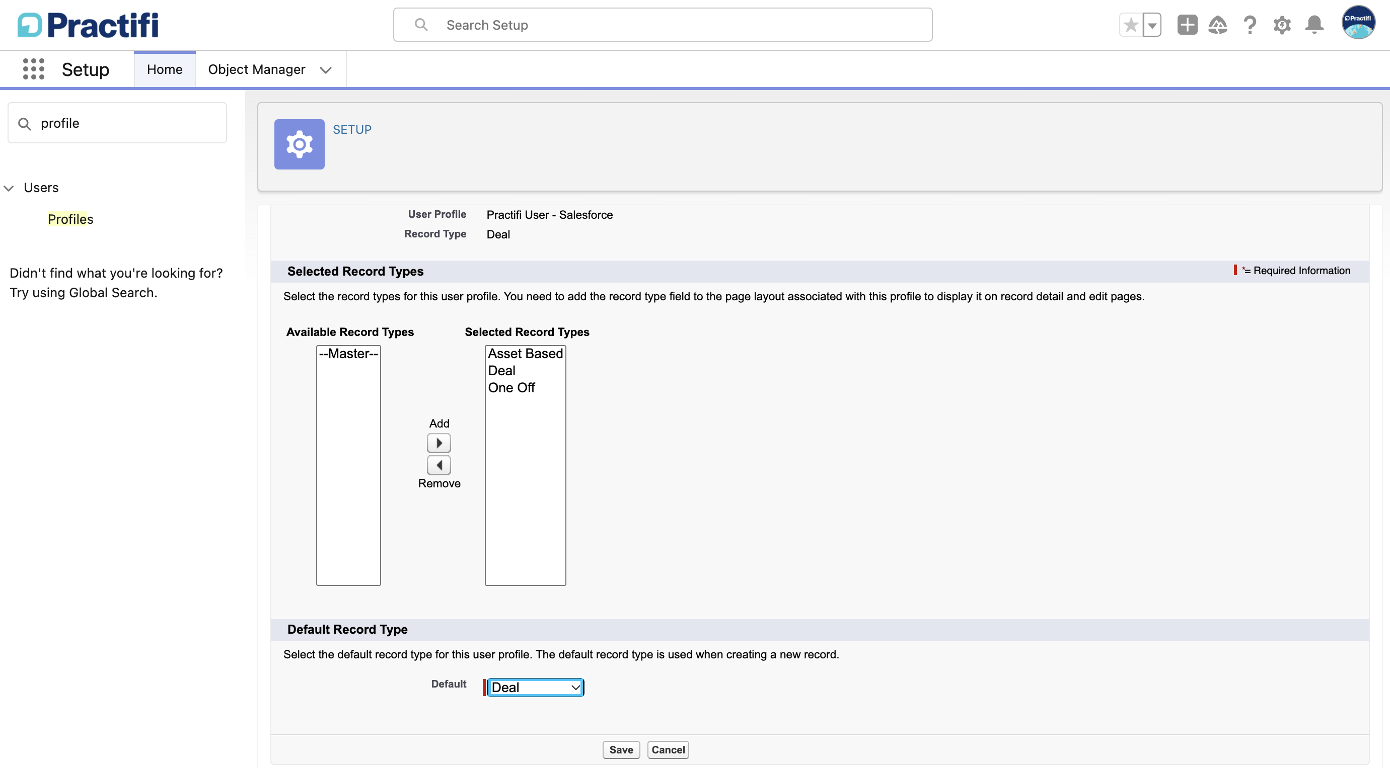Open the Help question mark icon
This screenshot has width=1390, height=768.
click(1250, 25)
